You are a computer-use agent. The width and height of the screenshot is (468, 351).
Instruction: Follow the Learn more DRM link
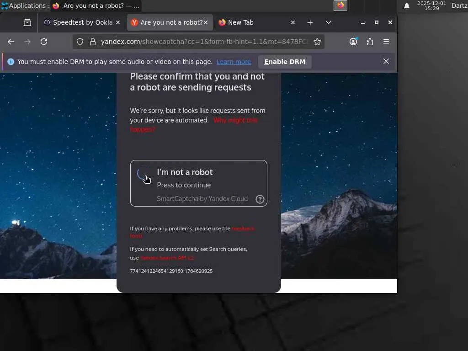(x=234, y=62)
